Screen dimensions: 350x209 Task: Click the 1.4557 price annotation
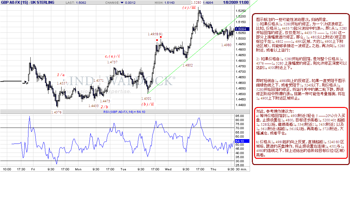tap(62, 83)
